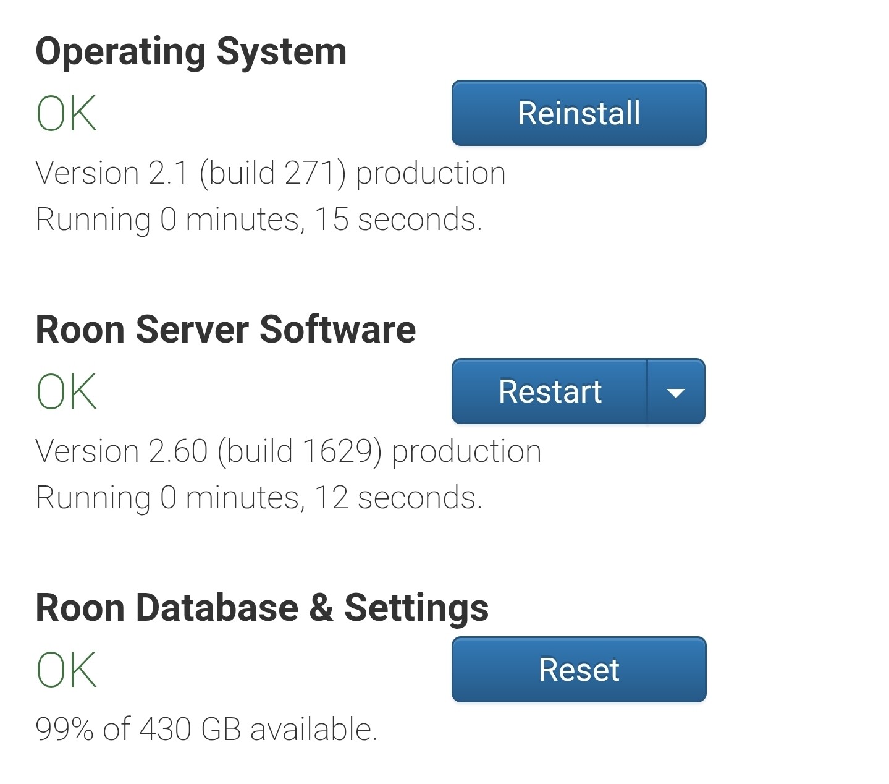Click the 12 seconds uptime text
The image size is (889, 784).
tap(398, 498)
